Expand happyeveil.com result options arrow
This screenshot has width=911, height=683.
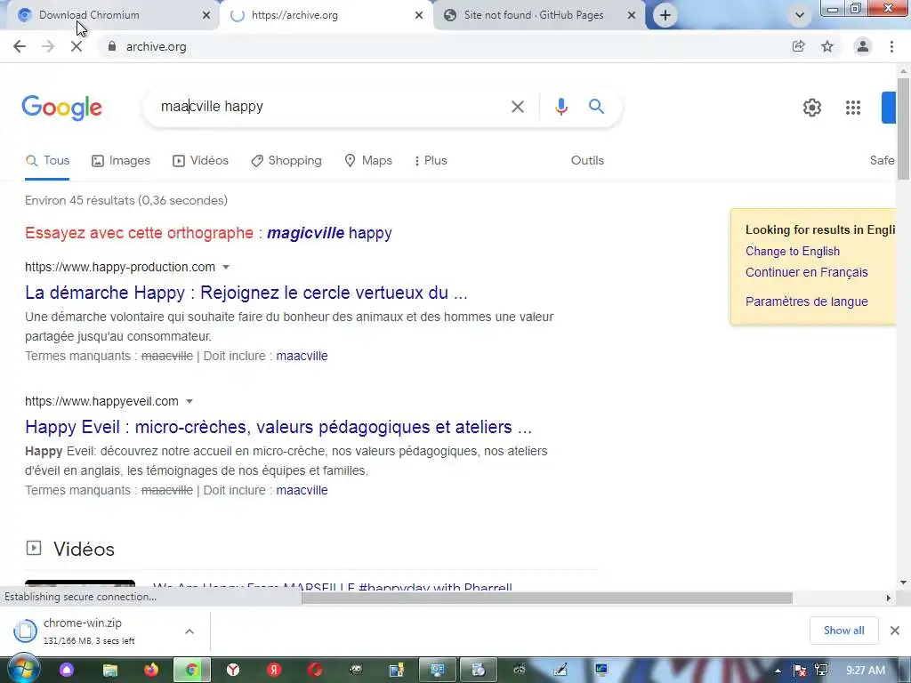(x=189, y=401)
